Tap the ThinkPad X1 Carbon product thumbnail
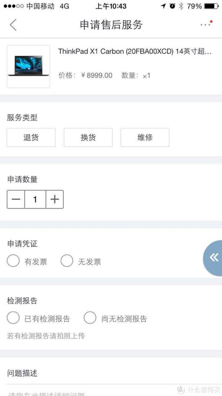The image size is (222, 396). click(x=28, y=66)
